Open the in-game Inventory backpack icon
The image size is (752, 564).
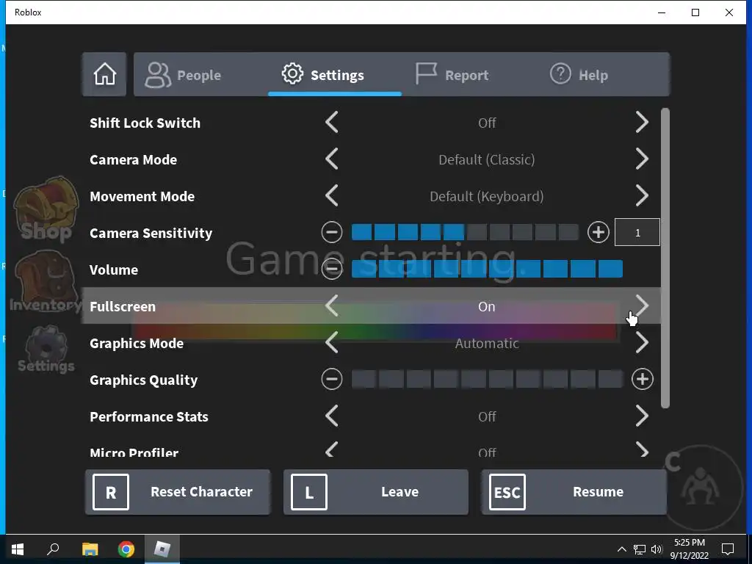coord(46,282)
